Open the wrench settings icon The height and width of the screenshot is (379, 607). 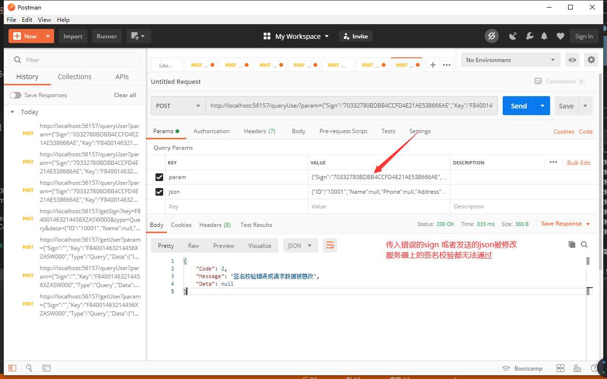[x=529, y=36]
